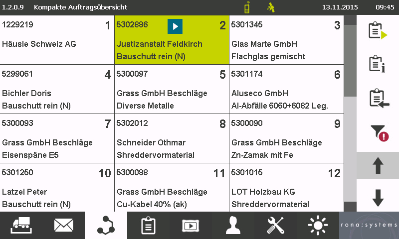
Task: Open the brightness sun icon
Action: [318, 225]
